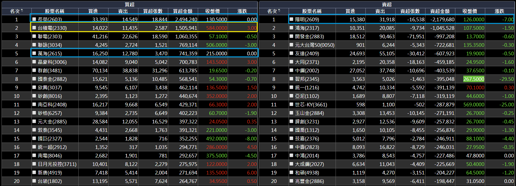Open stock name 南亞科(2408)
516x186 pixels.
point(52,105)
